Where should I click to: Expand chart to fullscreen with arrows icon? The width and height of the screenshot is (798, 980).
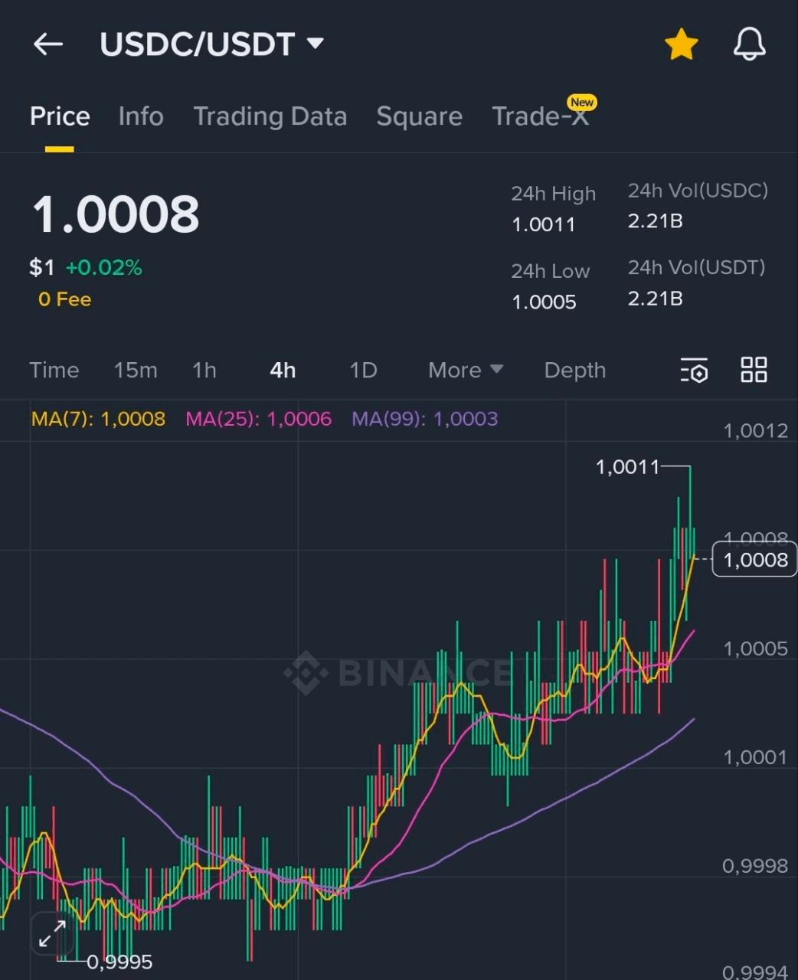(52, 934)
